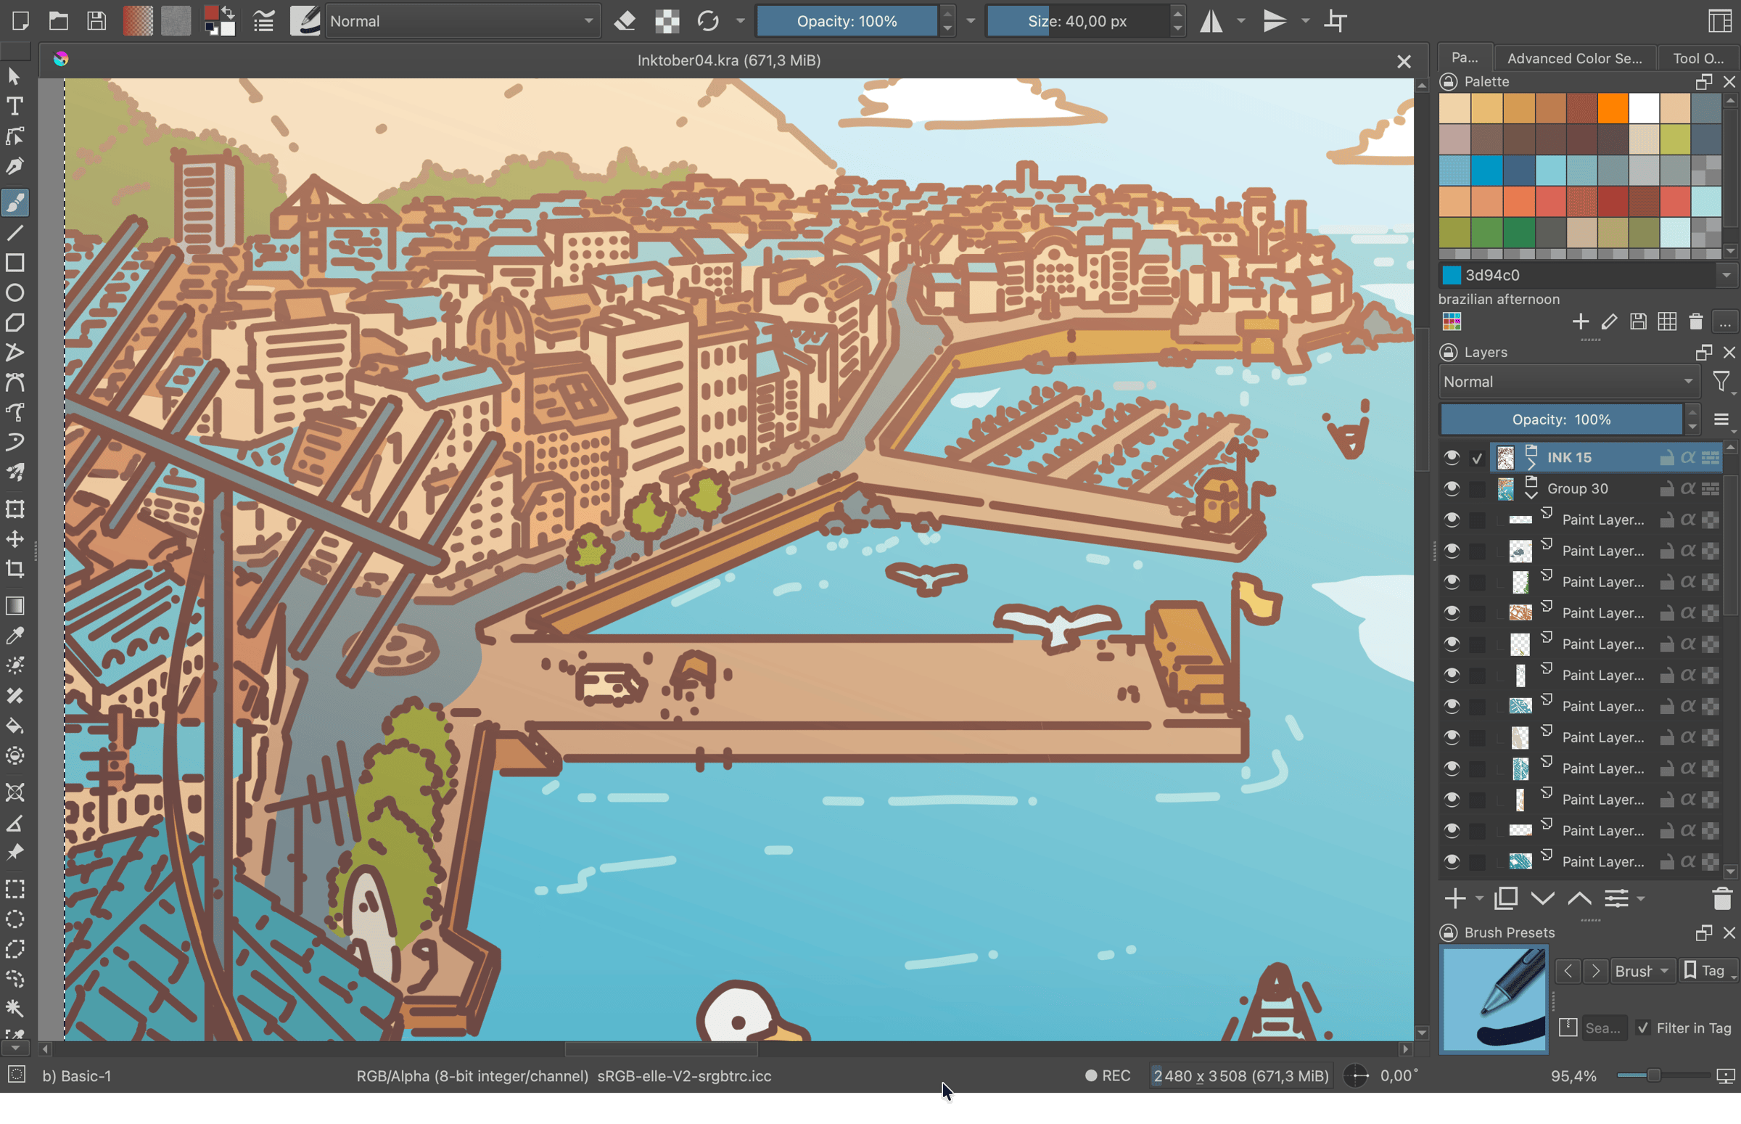Open the Tool Options tab
The height and width of the screenshot is (1124, 1741).
(1697, 58)
